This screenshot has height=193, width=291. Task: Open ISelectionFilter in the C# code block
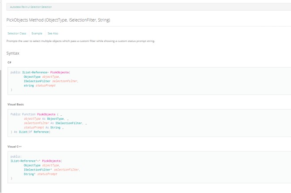pyautogui.click(x=37, y=81)
